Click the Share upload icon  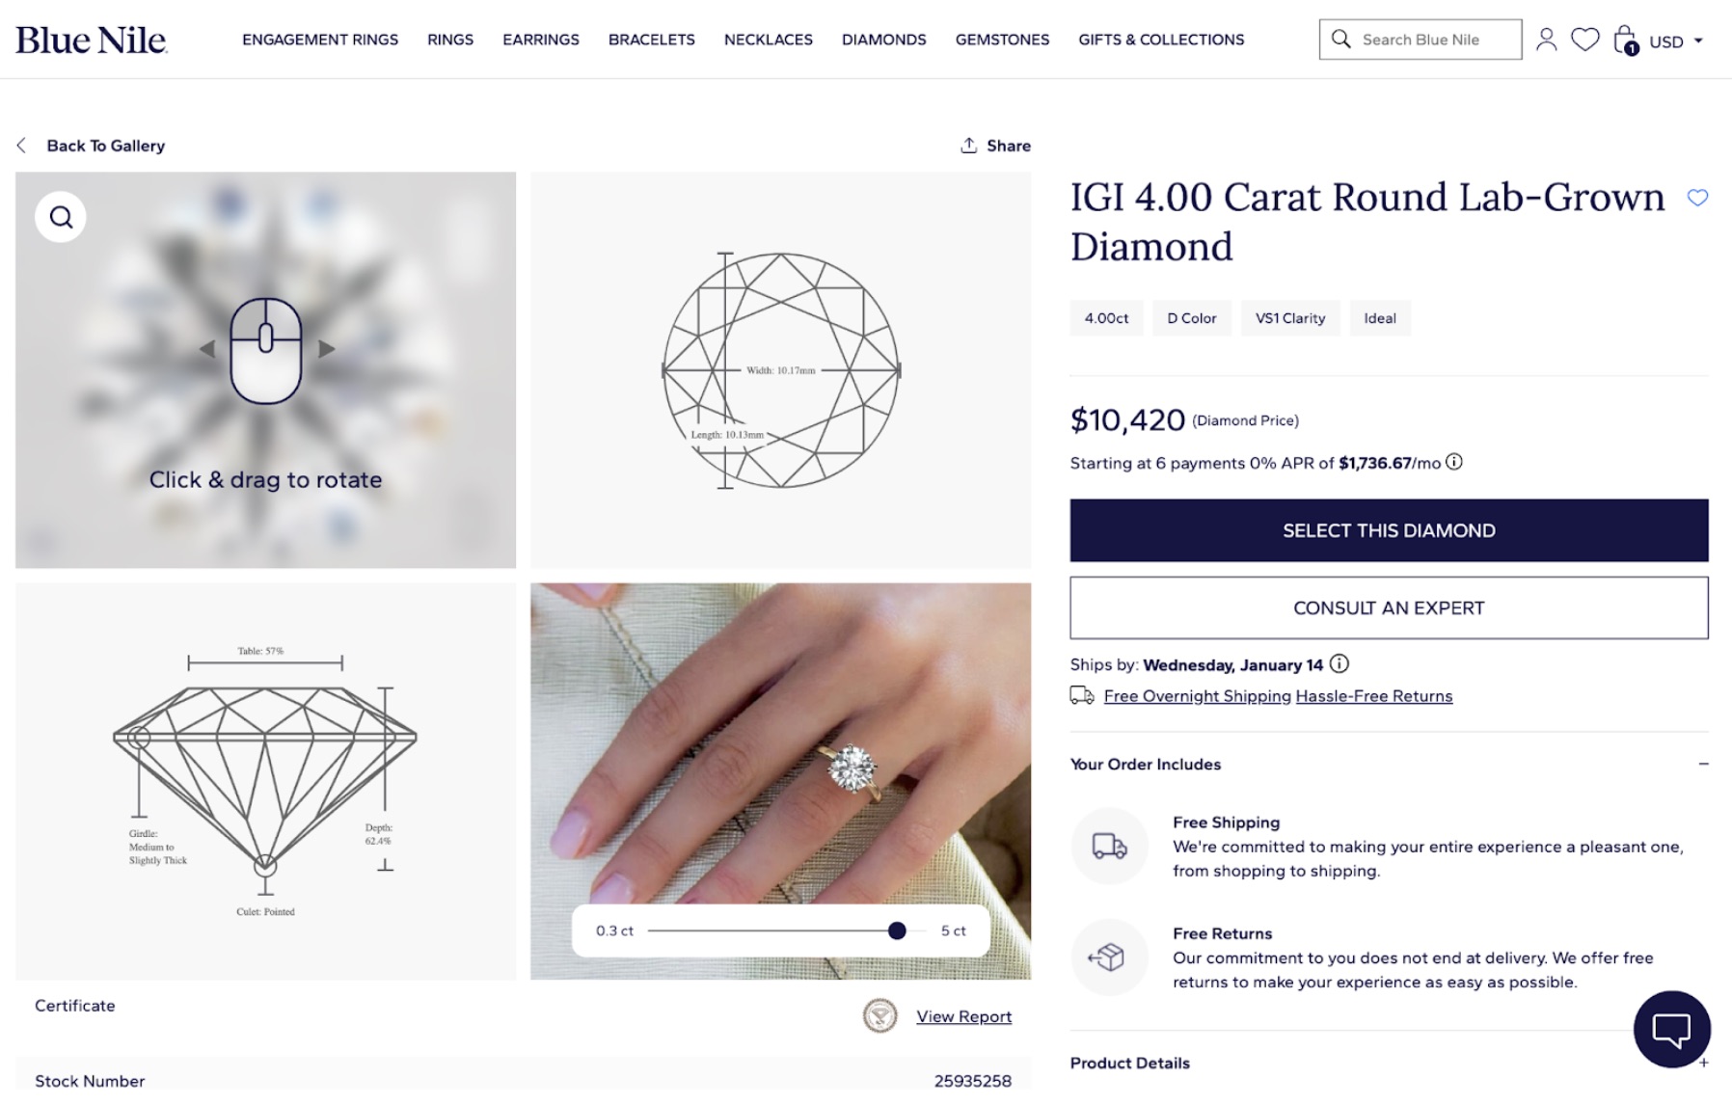(968, 146)
